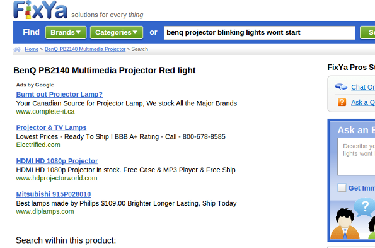This screenshot has width=375, height=248.
Task: Open the HDMI HD 1080p Projector ad link
Action: (x=57, y=161)
